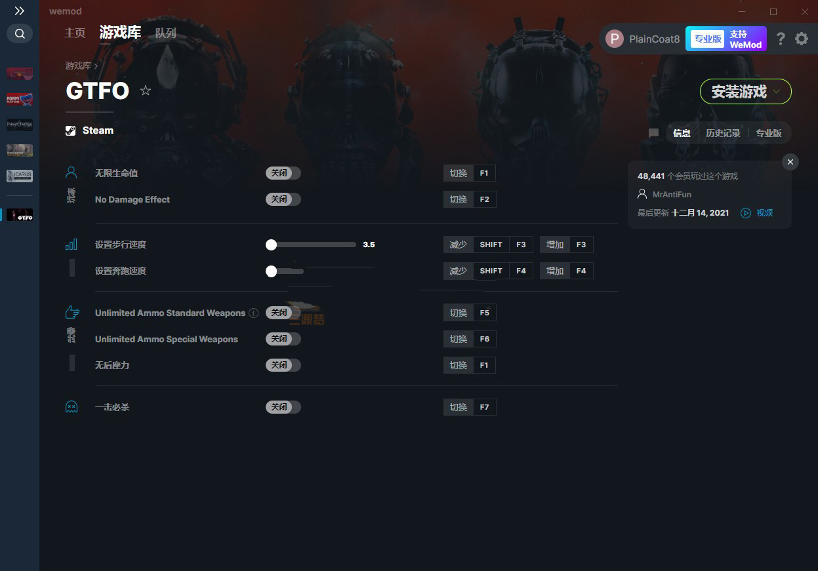Click 切换 F1 hotkey for 无限生命值
Screen dimensions: 818x571
pos(470,173)
